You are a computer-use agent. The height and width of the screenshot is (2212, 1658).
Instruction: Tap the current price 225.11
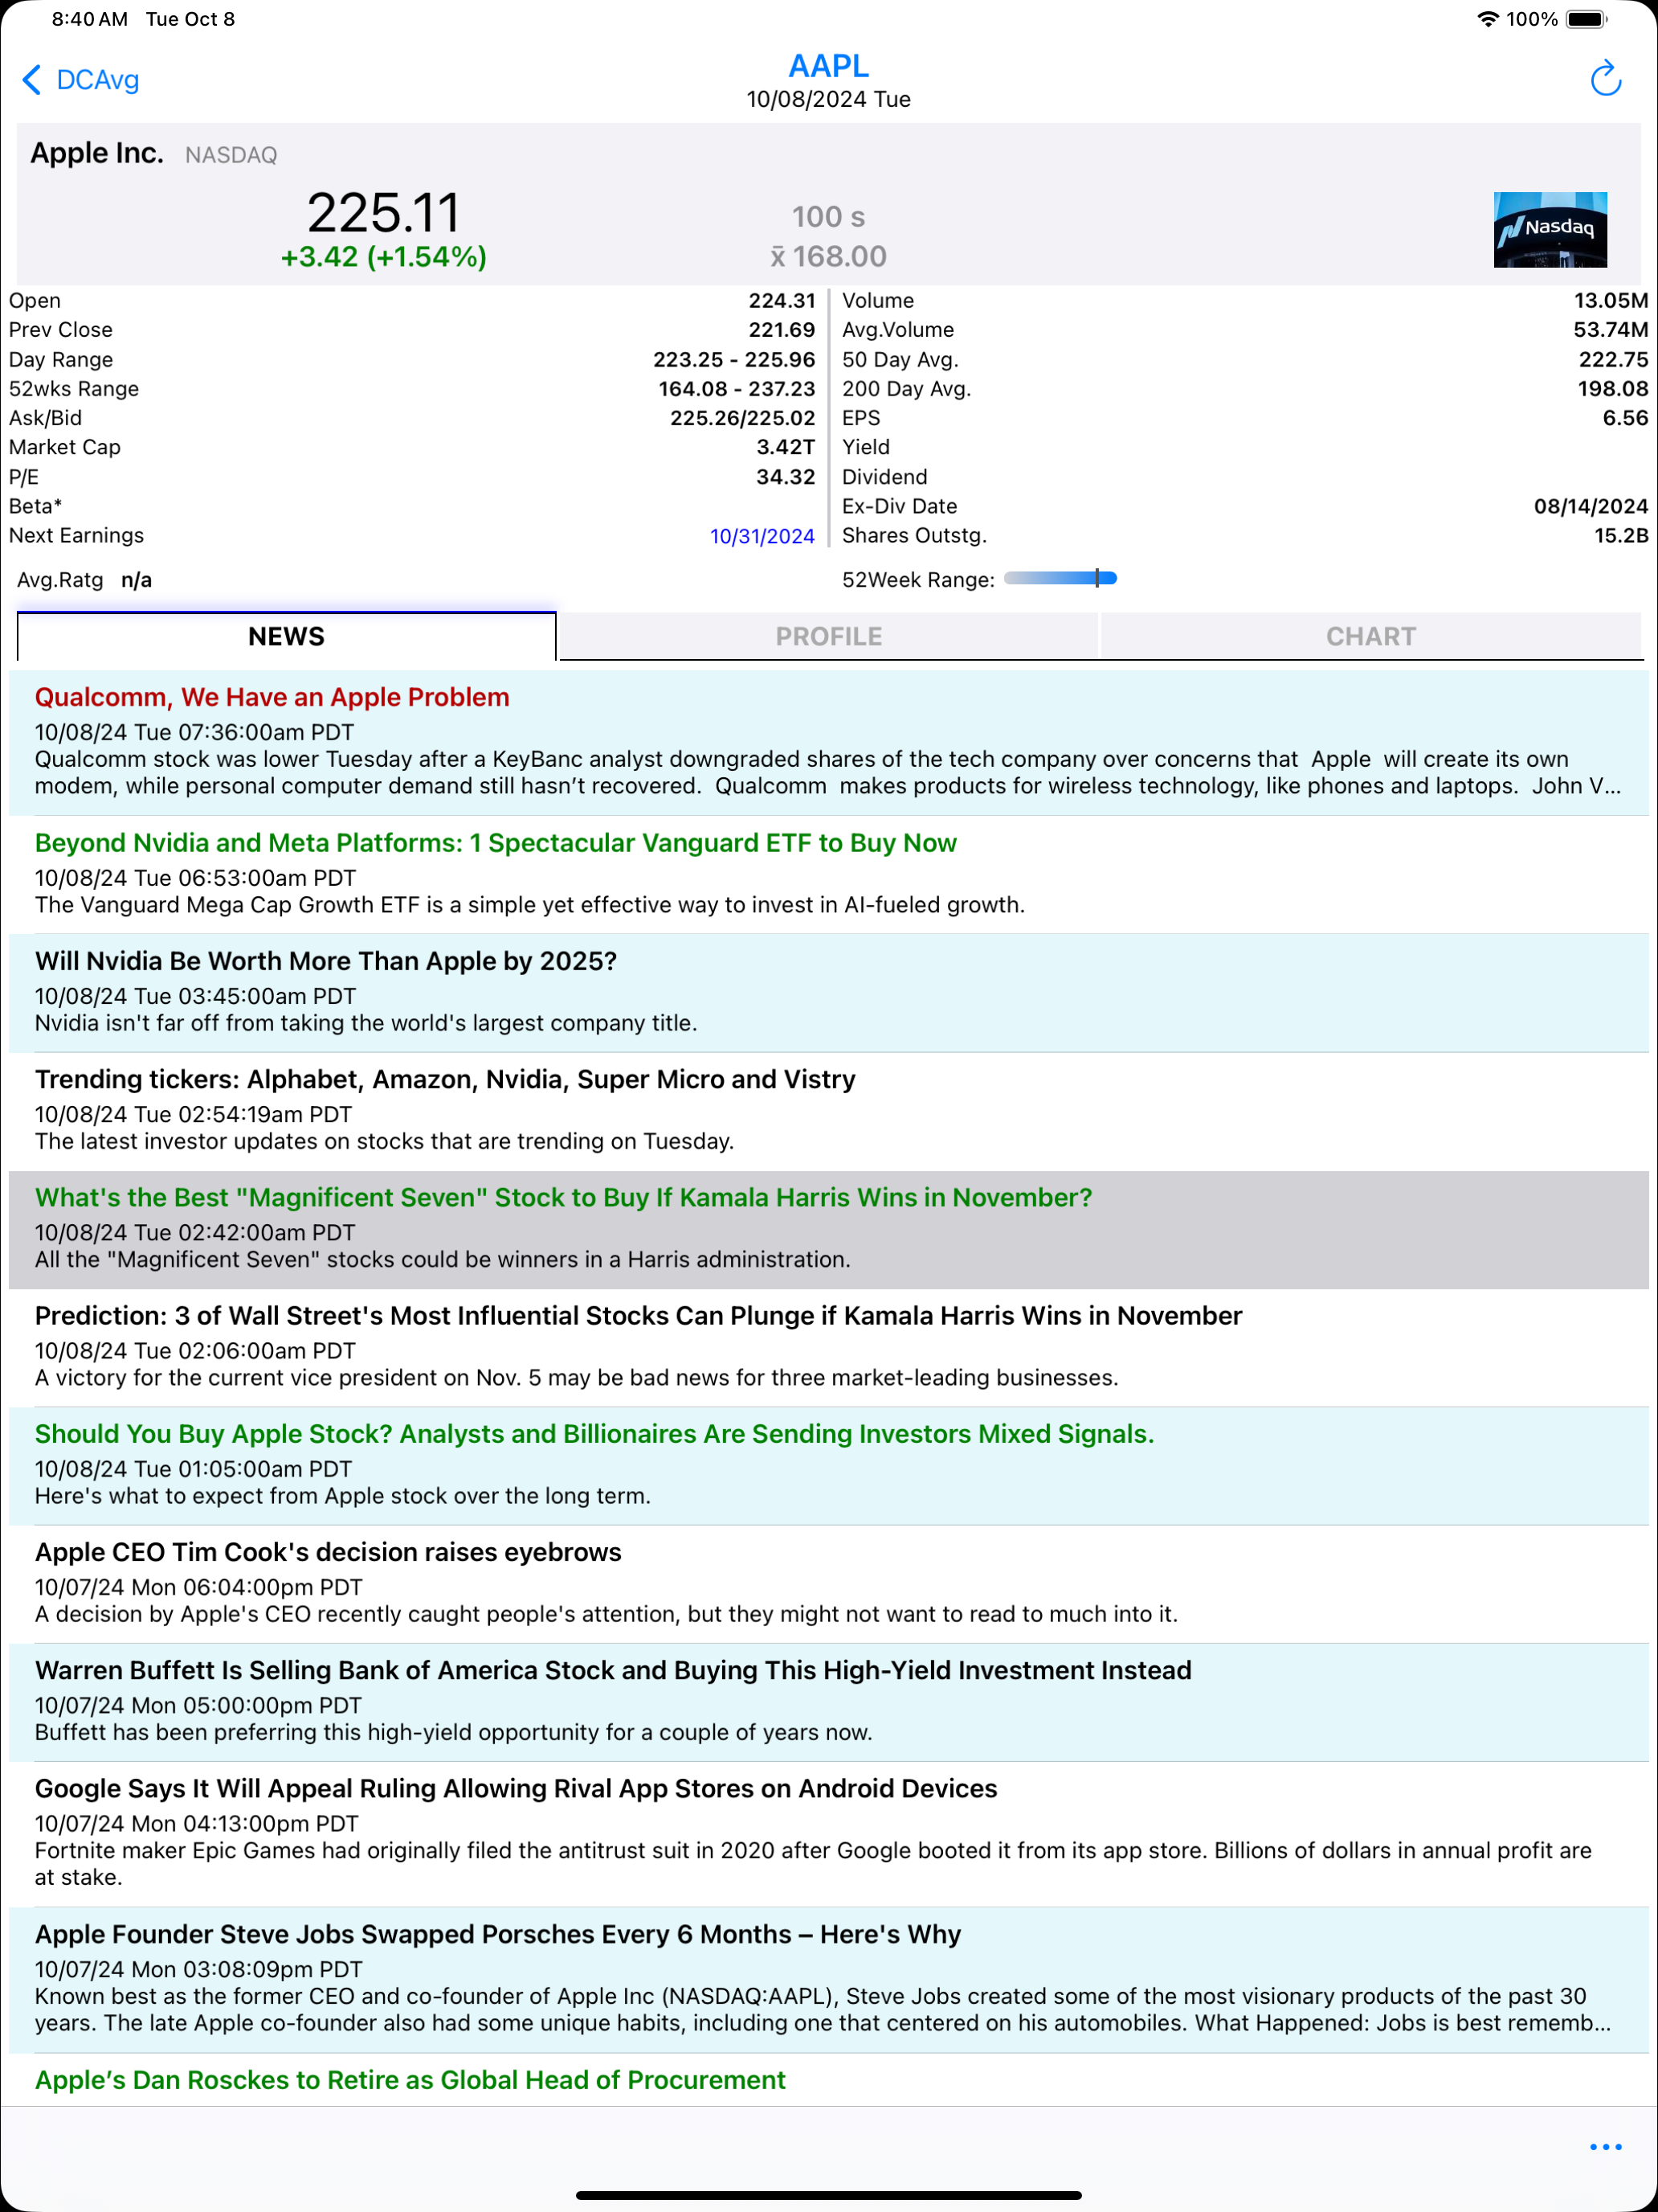point(384,213)
